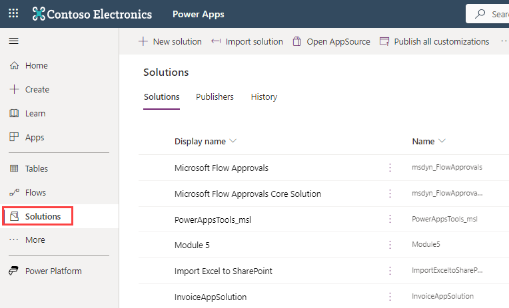Click the msdyn_FlowApprovals name cell
Screen dimensions: 509x308
click(447, 167)
